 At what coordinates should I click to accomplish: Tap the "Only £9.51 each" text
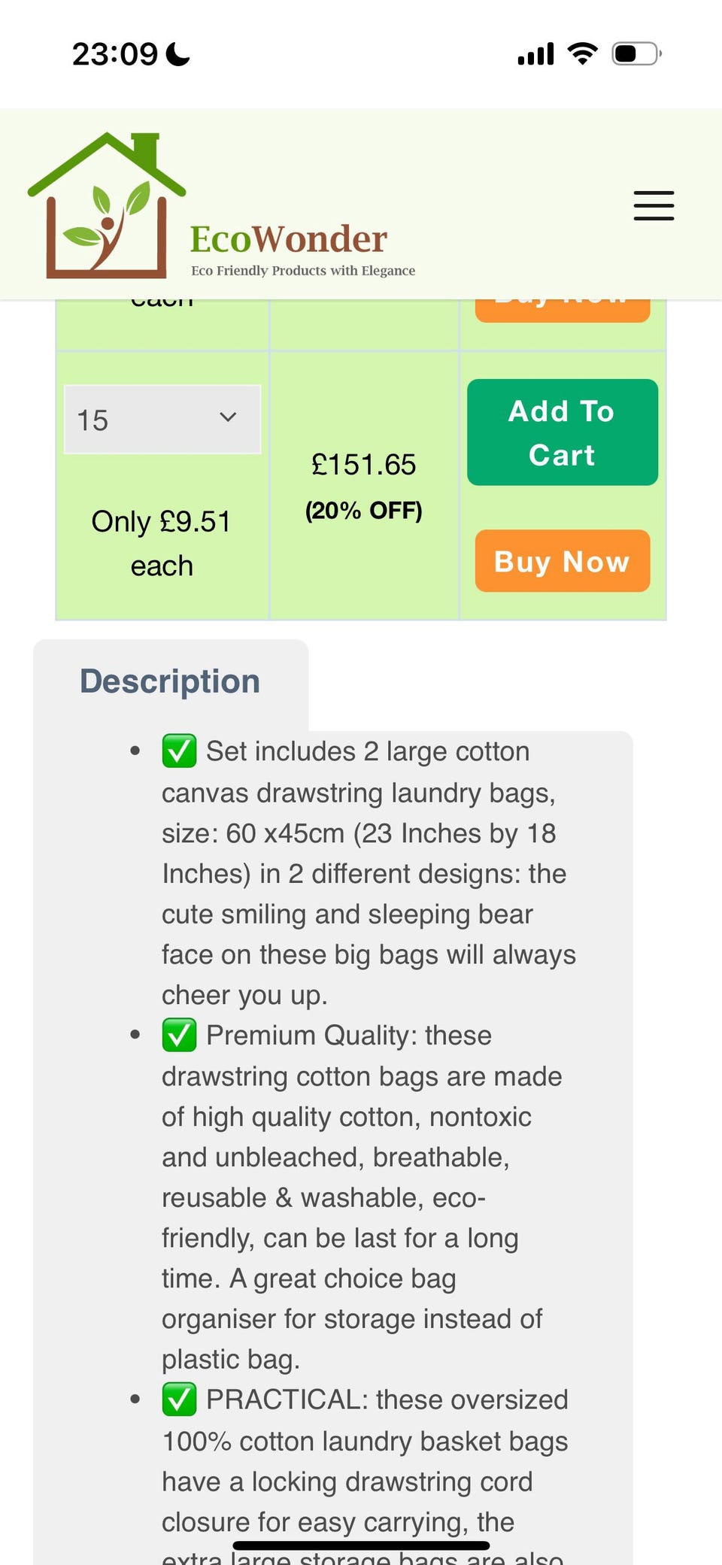(x=162, y=543)
